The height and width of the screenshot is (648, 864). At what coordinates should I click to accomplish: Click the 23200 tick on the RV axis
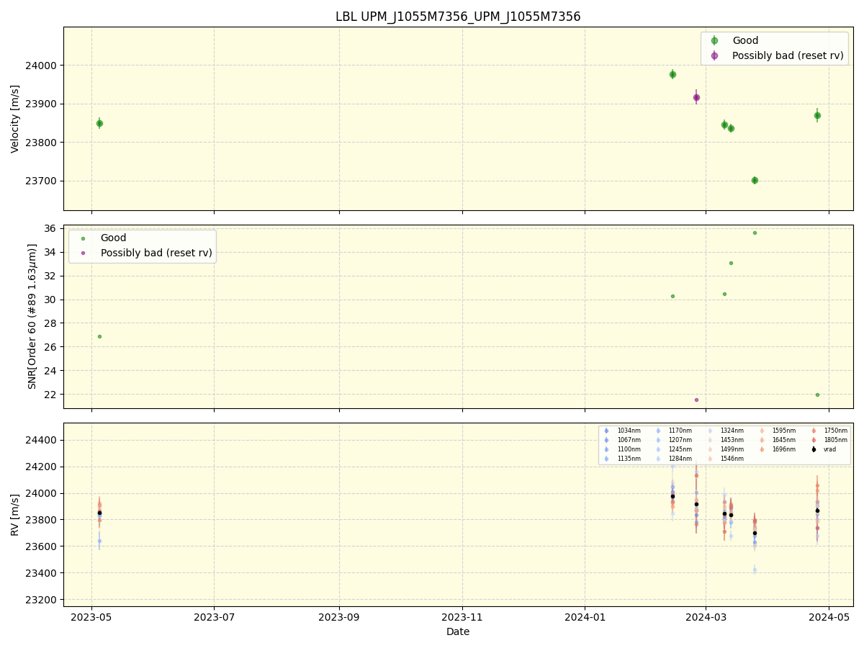(x=42, y=600)
